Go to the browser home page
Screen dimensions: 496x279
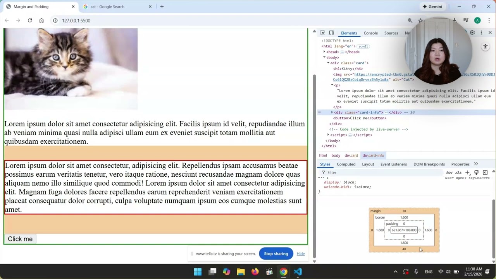tap(41, 21)
